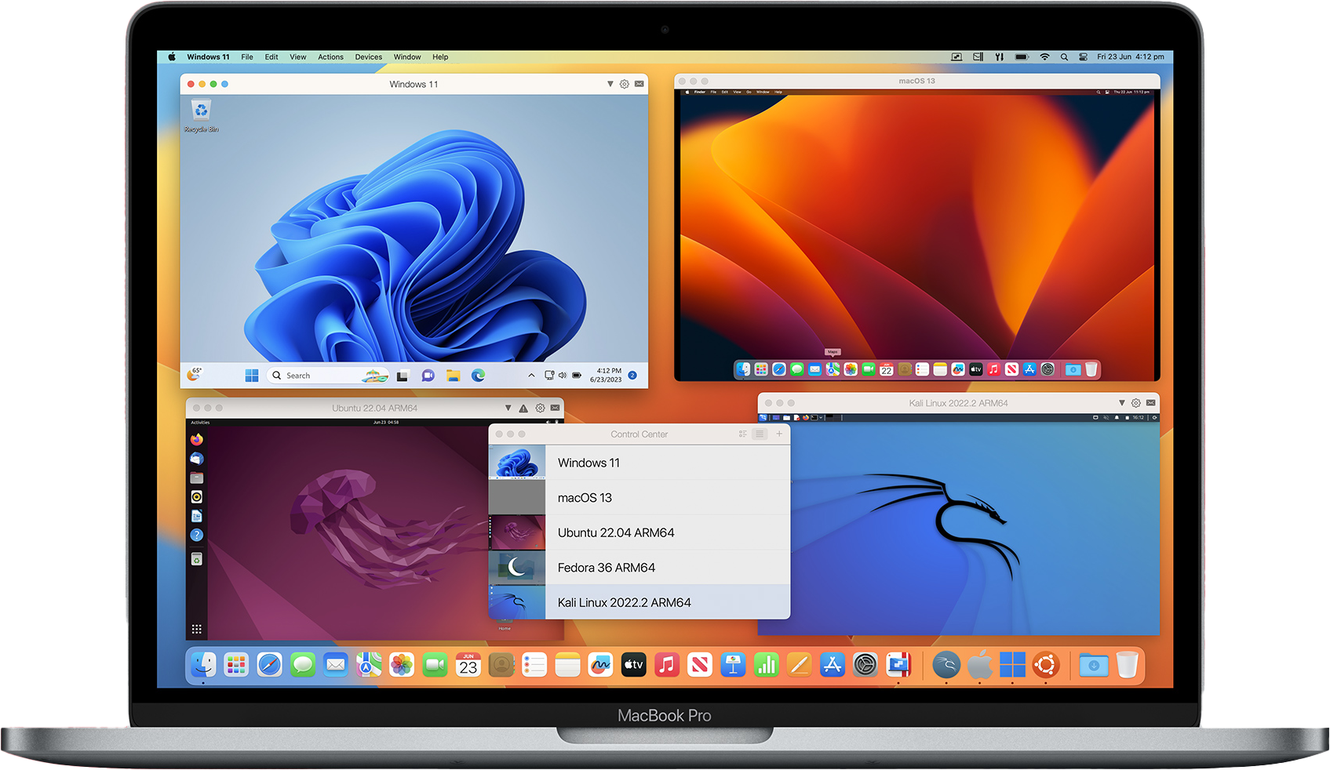Open the Actions menu
The height and width of the screenshot is (770, 1330).
coord(330,57)
